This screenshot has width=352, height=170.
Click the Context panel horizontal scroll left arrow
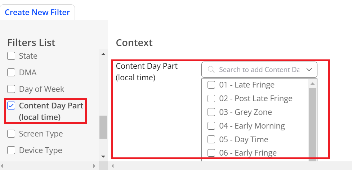click(x=112, y=166)
